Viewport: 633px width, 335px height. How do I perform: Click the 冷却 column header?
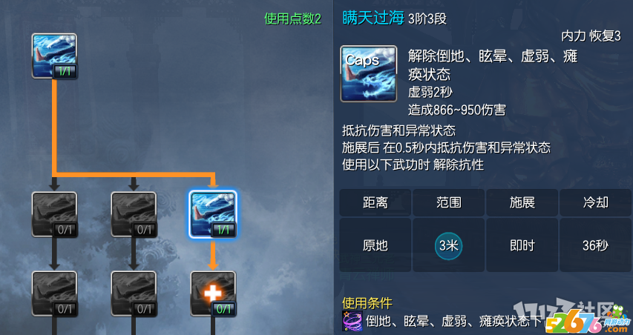tap(595, 203)
